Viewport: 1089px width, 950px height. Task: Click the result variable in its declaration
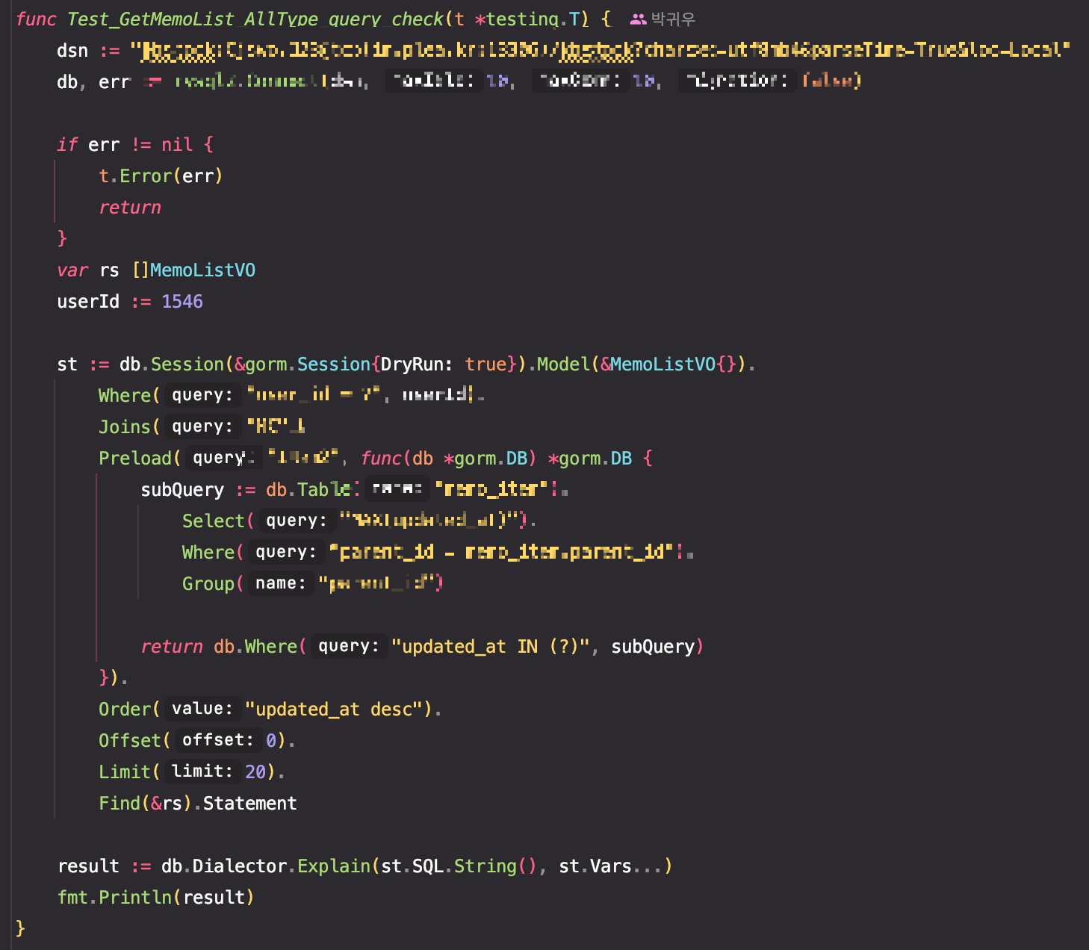[x=88, y=866]
